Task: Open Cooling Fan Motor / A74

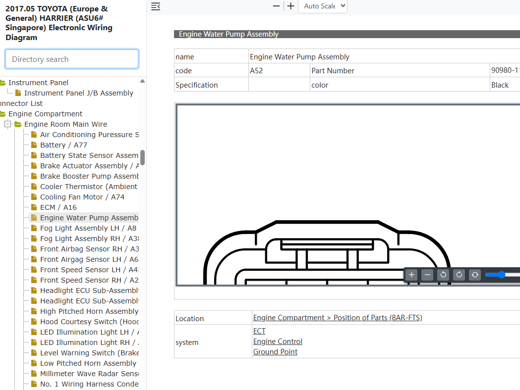Action: click(82, 197)
